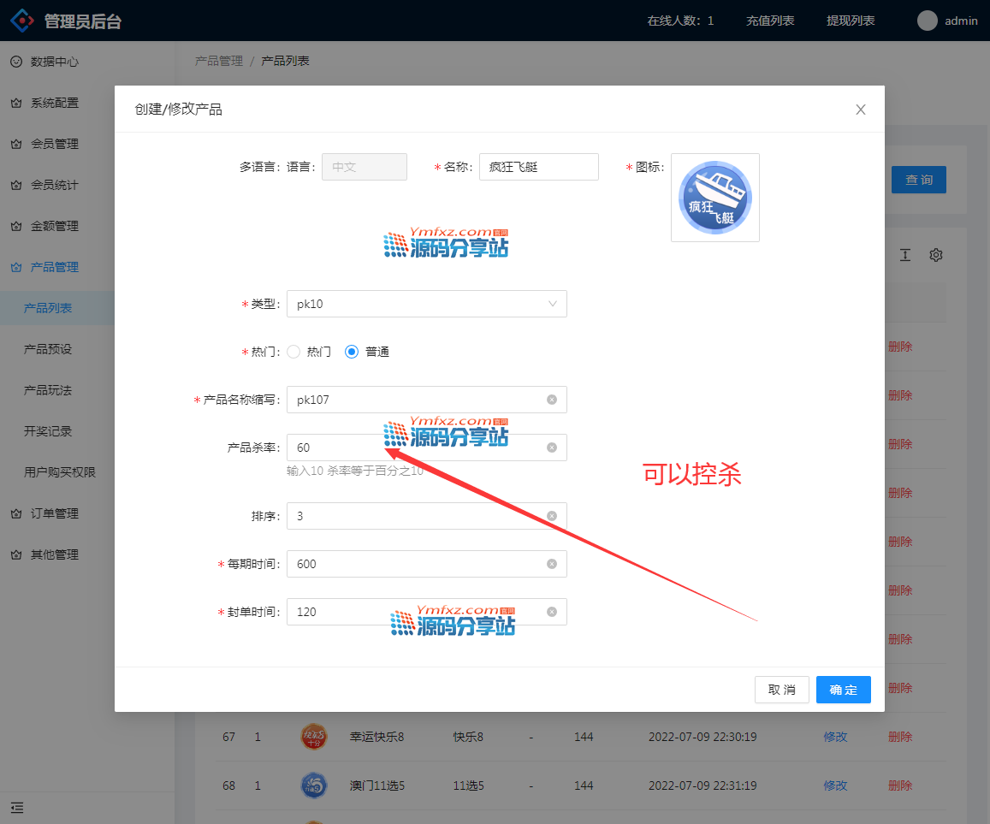990x824 pixels.
Task: Expand the 系统配置 sidebar menu
Action: click(x=55, y=103)
